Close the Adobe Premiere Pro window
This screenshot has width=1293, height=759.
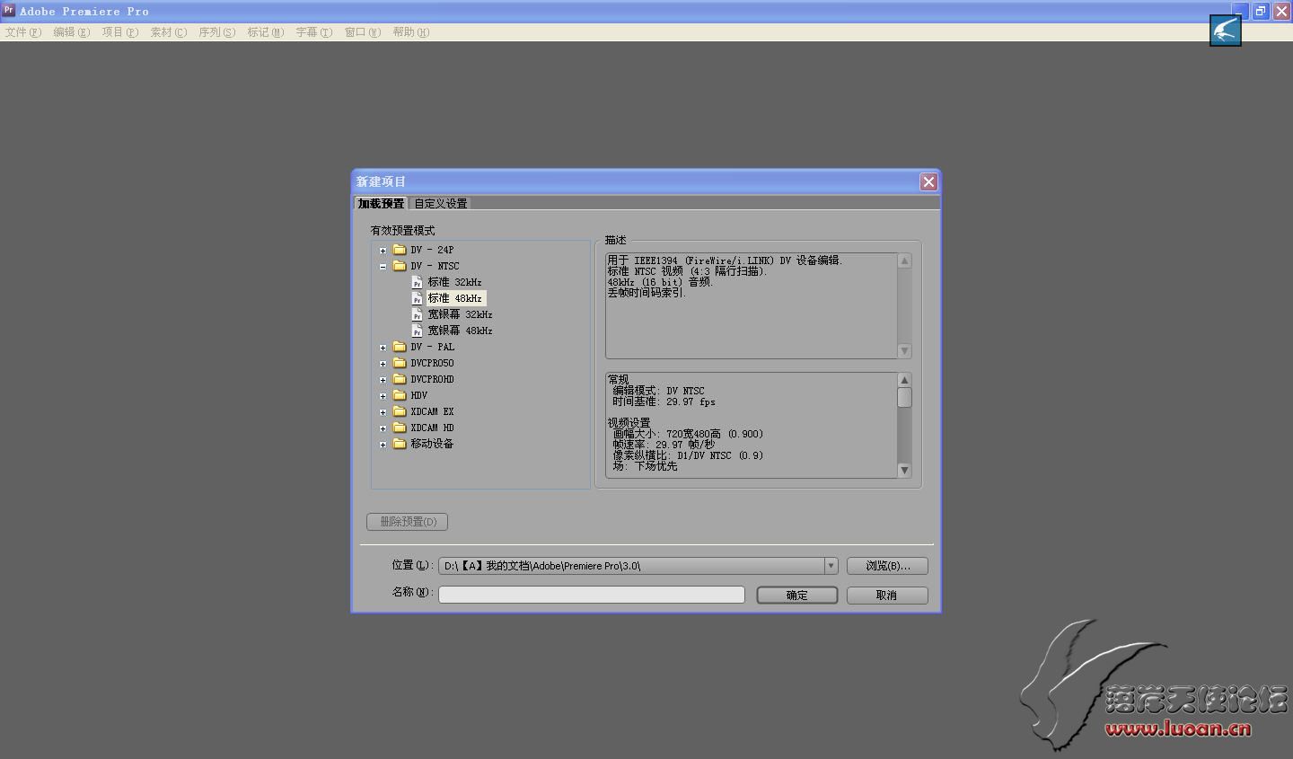[1281, 11]
